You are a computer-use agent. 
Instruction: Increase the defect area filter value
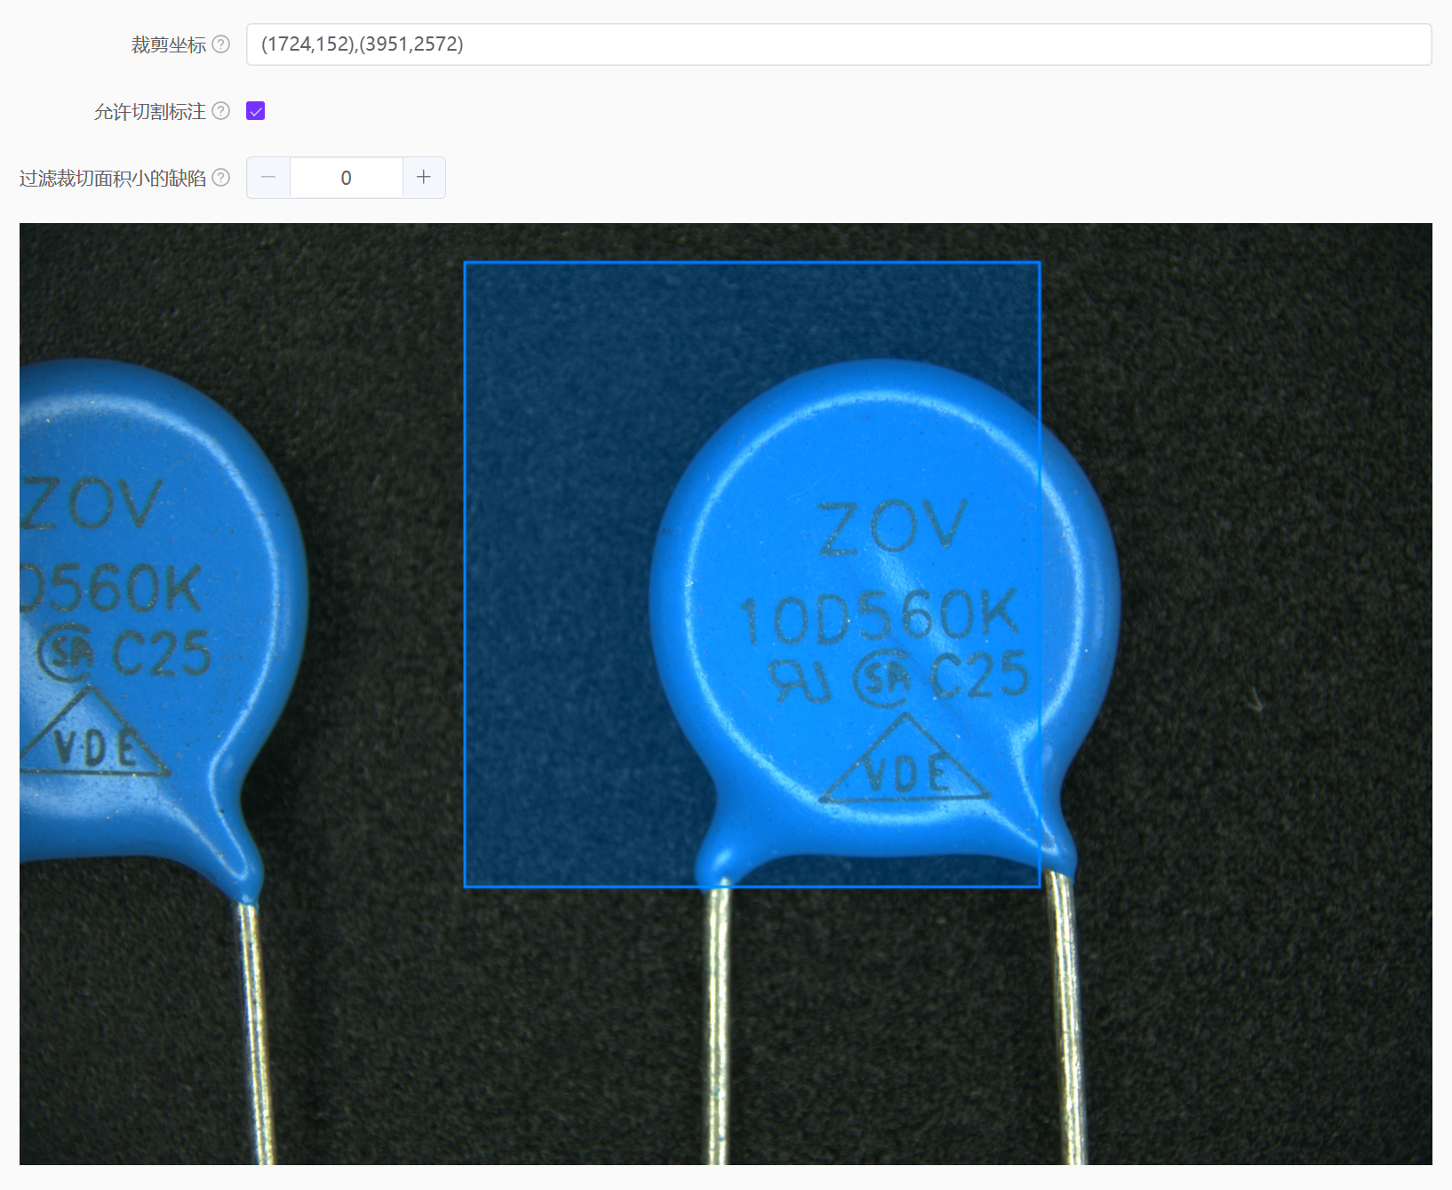[424, 178]
